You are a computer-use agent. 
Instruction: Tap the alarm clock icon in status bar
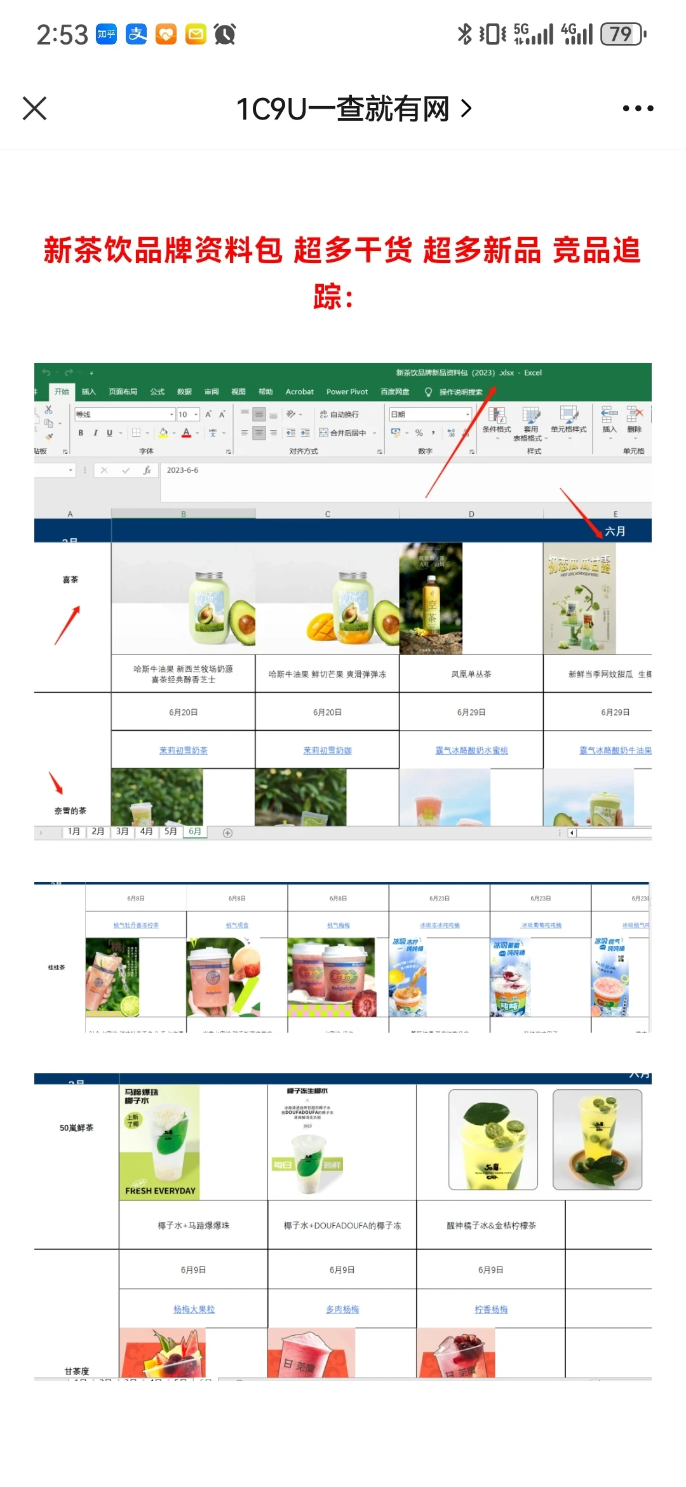pos(225,34)
